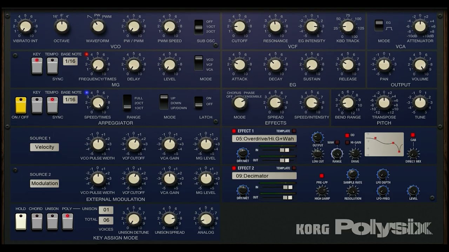Open Source 1 Velocity selector

pyautogui.click(x=45, y=147)
